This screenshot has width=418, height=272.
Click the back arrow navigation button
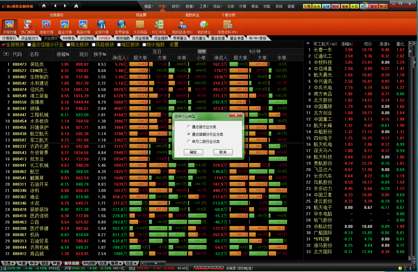click(x=56, y=6)
